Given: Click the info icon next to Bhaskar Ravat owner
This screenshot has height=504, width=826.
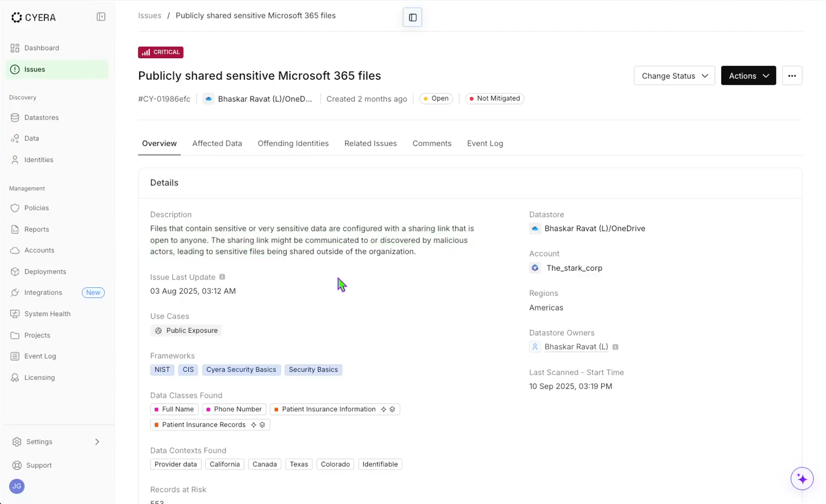Looking at the screenshot, I should coord(615,347).
